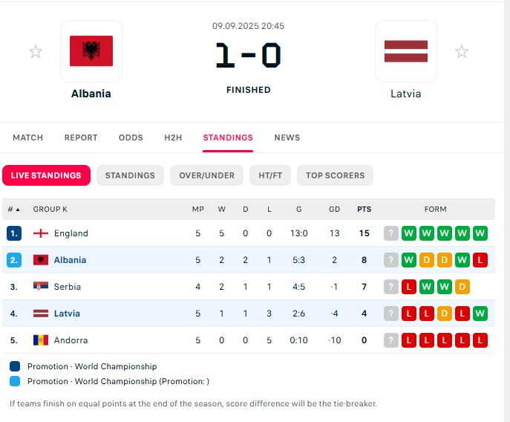Click the Latvia flag team logo
The width and height of the screenshot is (510, 422).
point(405,51)
